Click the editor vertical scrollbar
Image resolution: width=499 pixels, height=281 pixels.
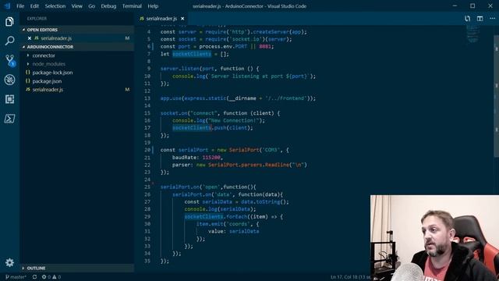pos(497,95)
